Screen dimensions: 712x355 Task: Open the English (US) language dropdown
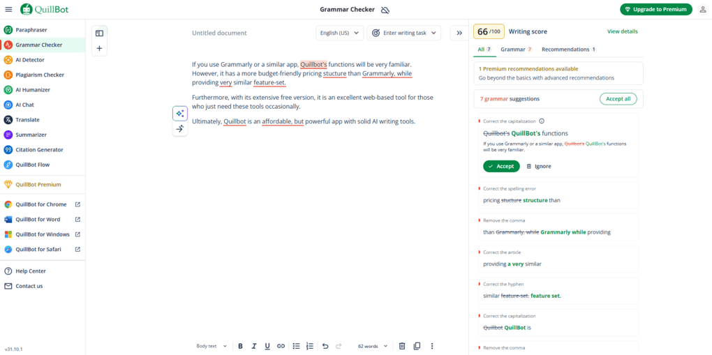click(340, 33)
